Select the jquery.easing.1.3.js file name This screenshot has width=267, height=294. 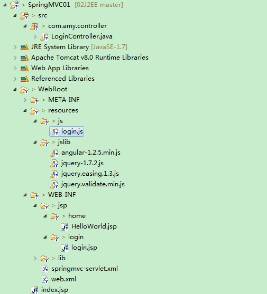pos(90,174)
